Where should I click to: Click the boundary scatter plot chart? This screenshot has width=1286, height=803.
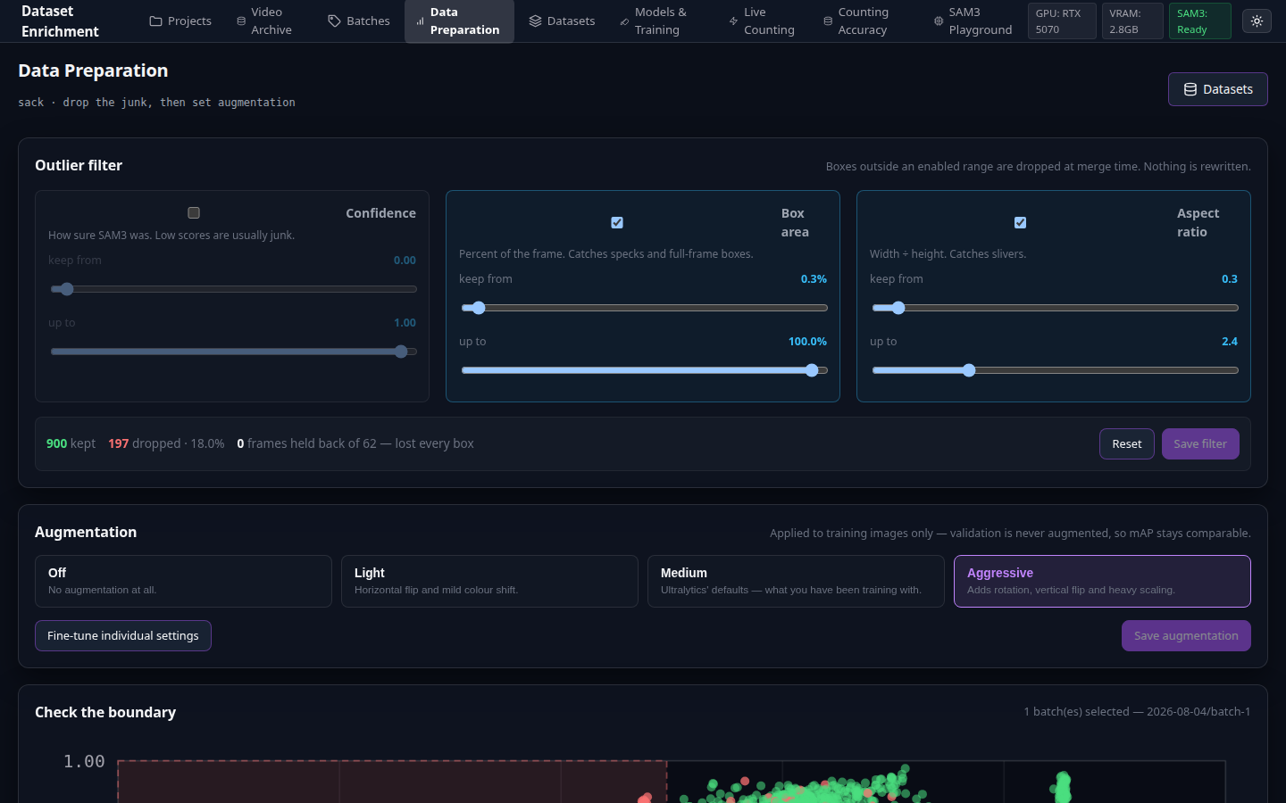pyautogui.click(x=672, y=781)
